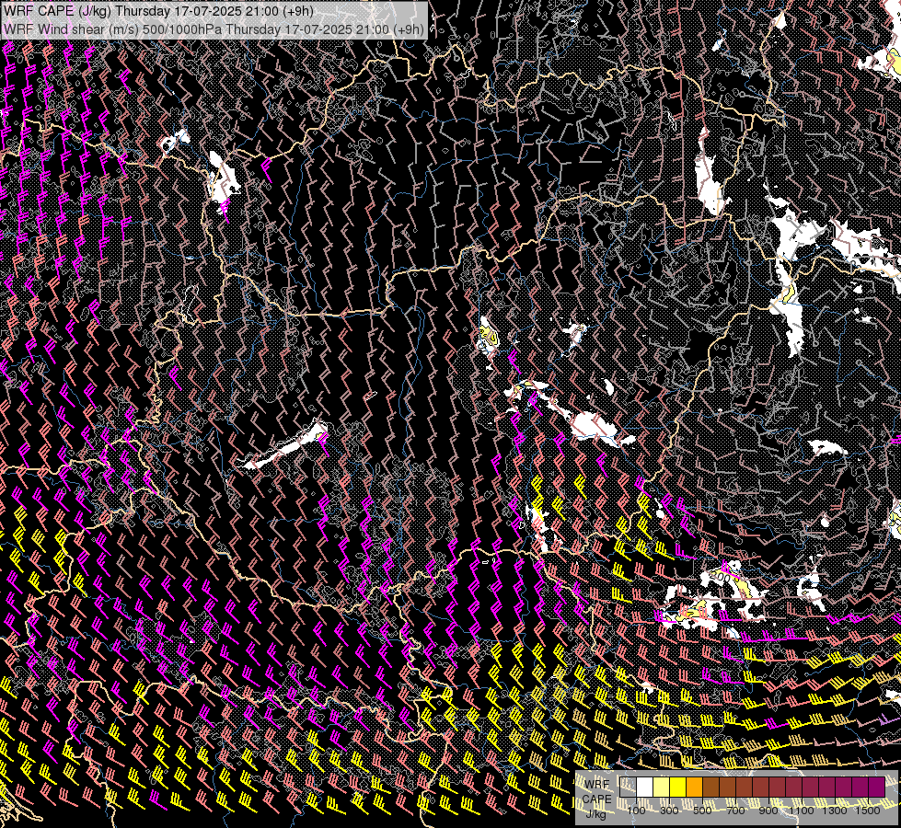The width and height of the screenshot is (901, 828).
Task: Select the pale yellow CAPE legend swatch
Action: pyautogui.click(x=662, y=787)
